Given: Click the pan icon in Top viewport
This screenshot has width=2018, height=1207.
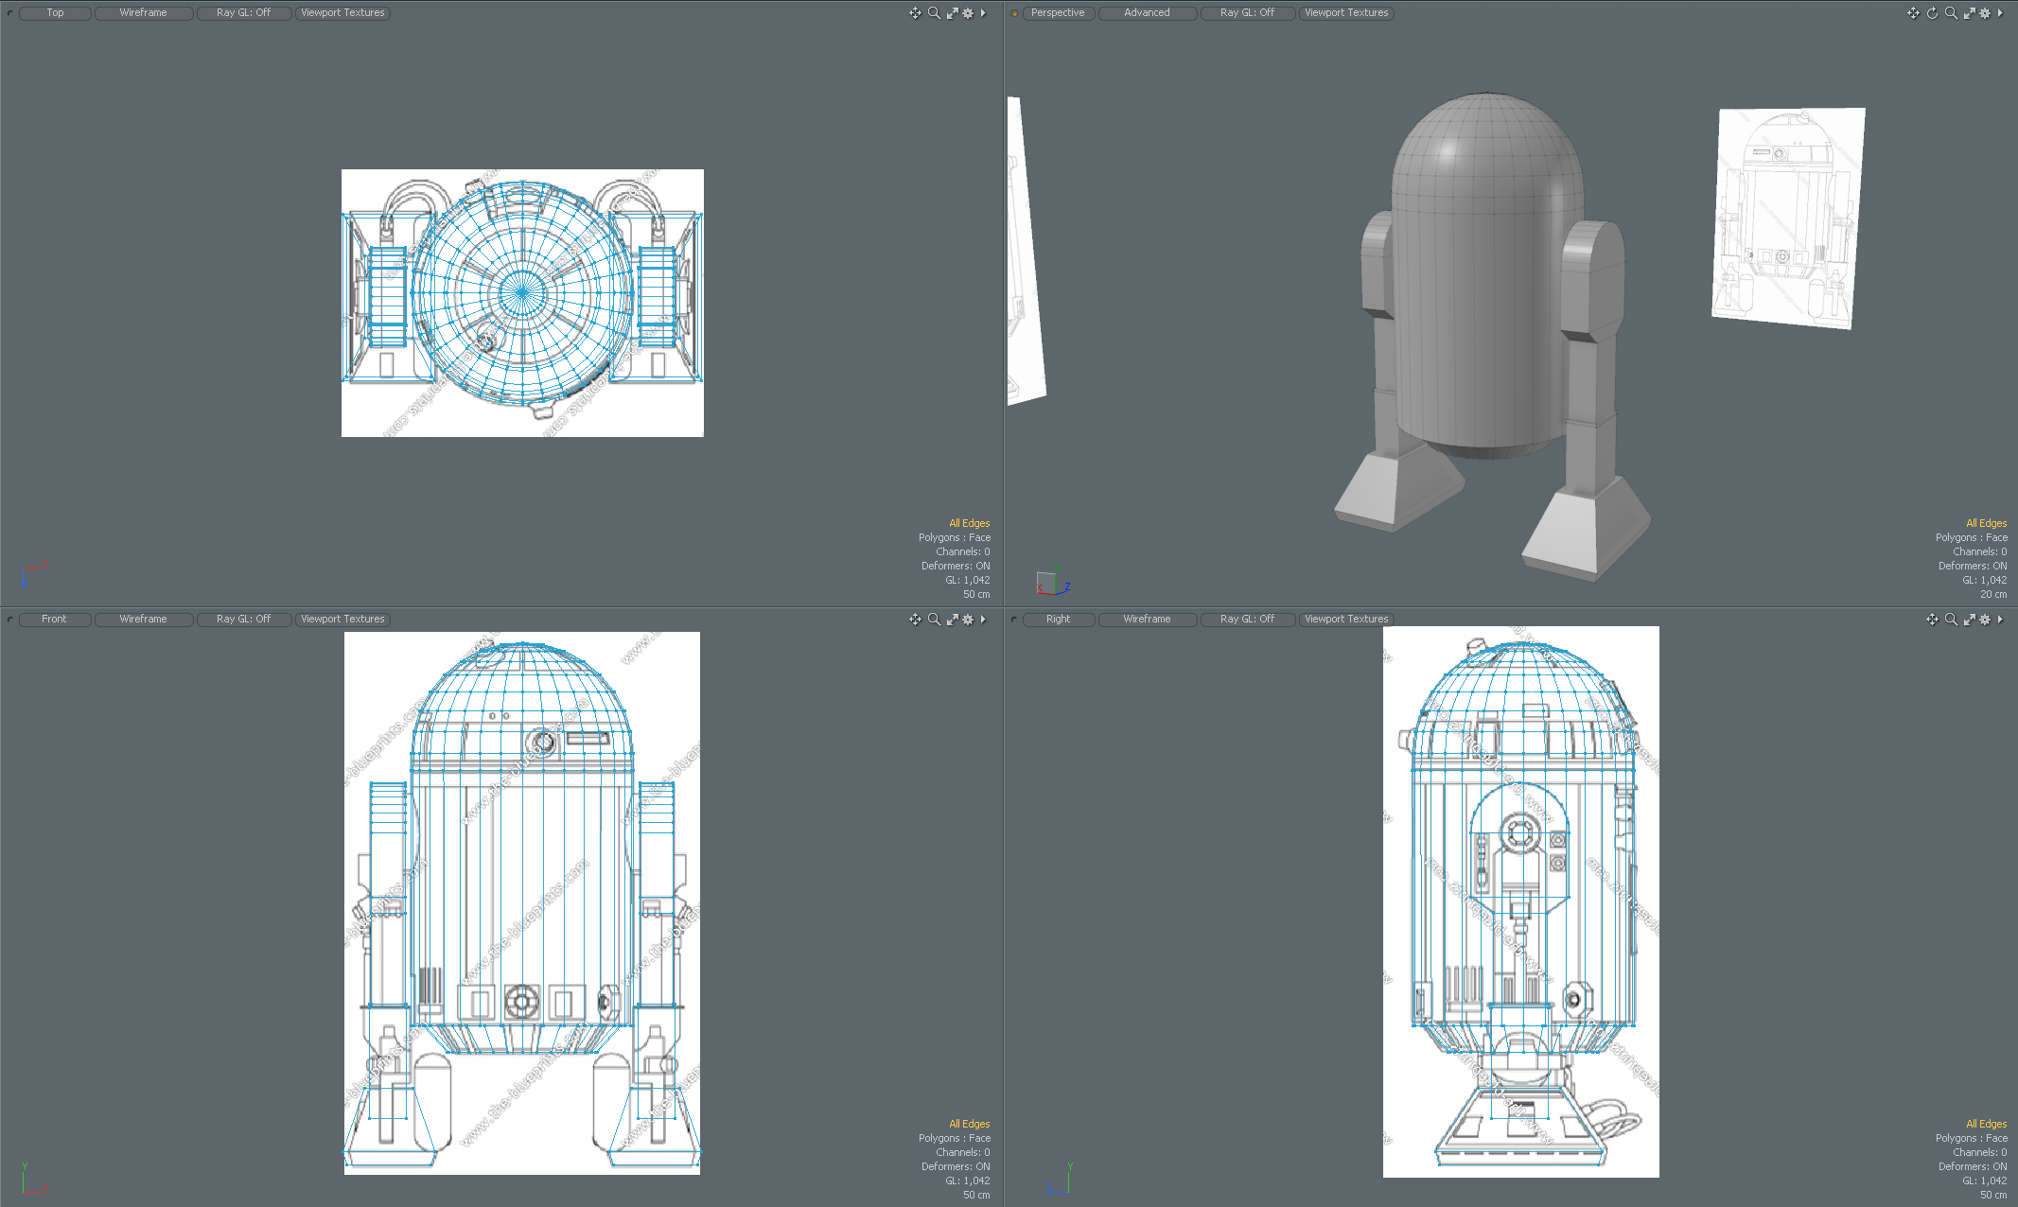Looking at the screenshot, I should (915, 13).
